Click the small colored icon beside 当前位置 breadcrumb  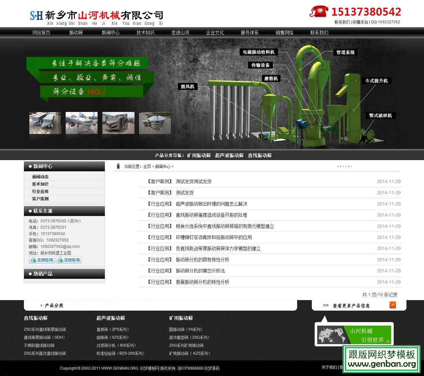(x=118, y=166)
